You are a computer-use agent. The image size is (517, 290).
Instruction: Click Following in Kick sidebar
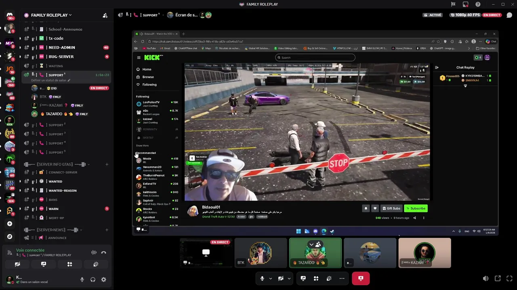point(149,85)
